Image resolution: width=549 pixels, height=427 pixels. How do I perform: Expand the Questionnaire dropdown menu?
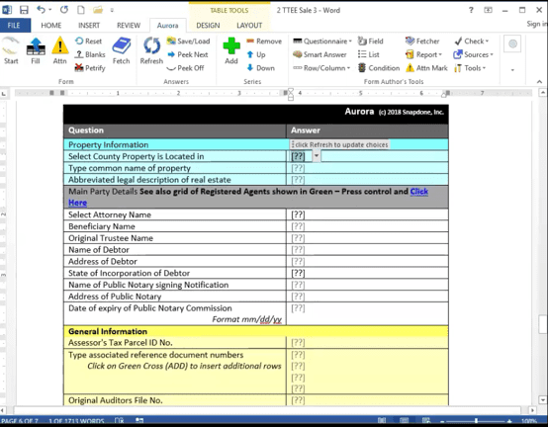(x=322, y=42)
